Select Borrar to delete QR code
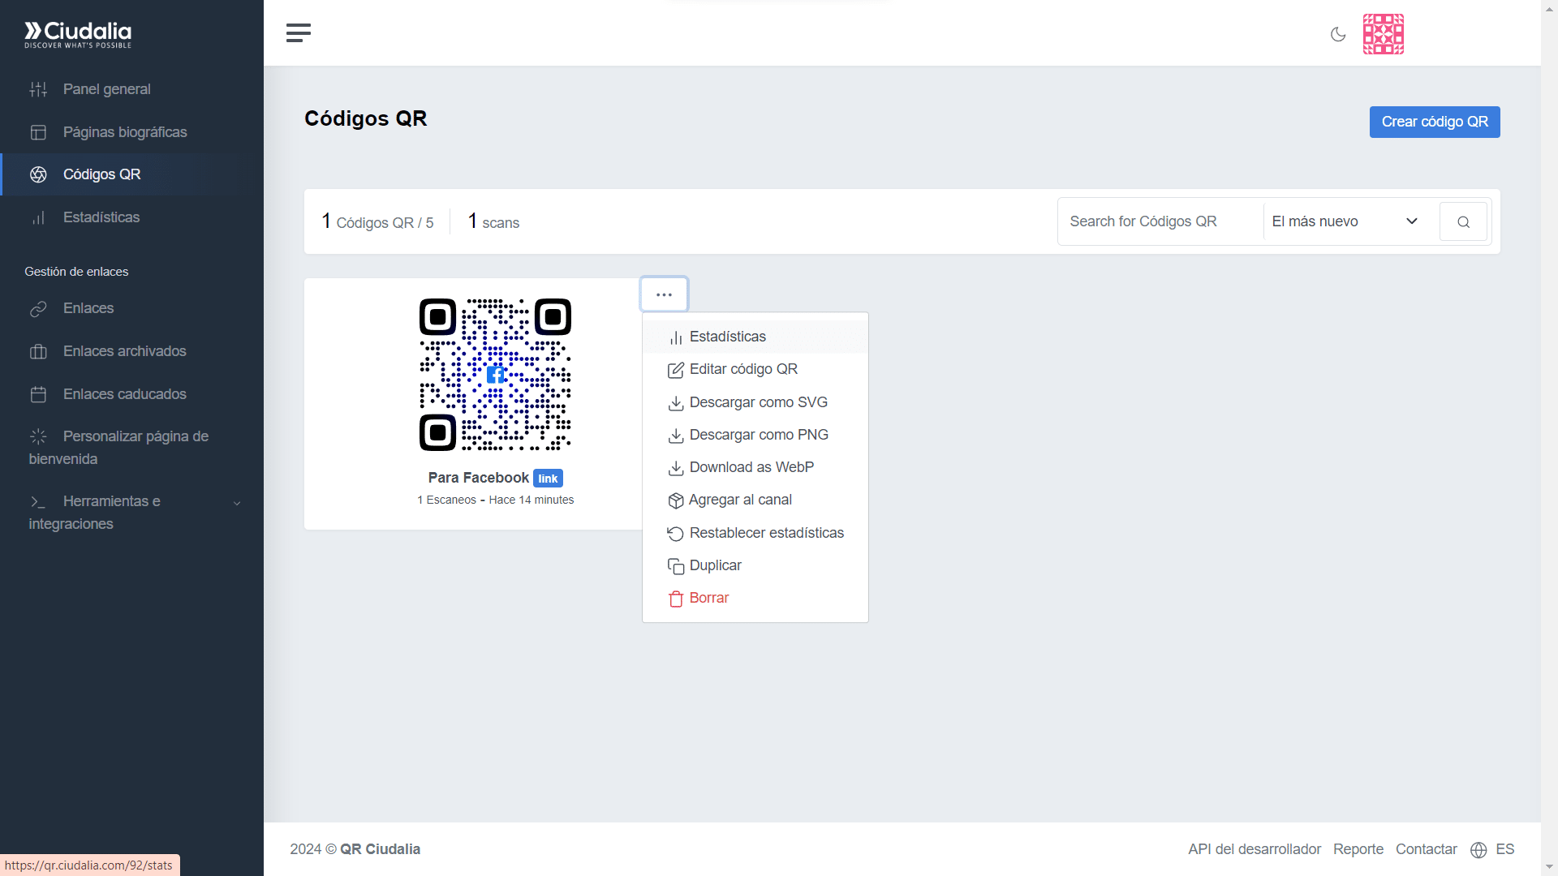 708,598
